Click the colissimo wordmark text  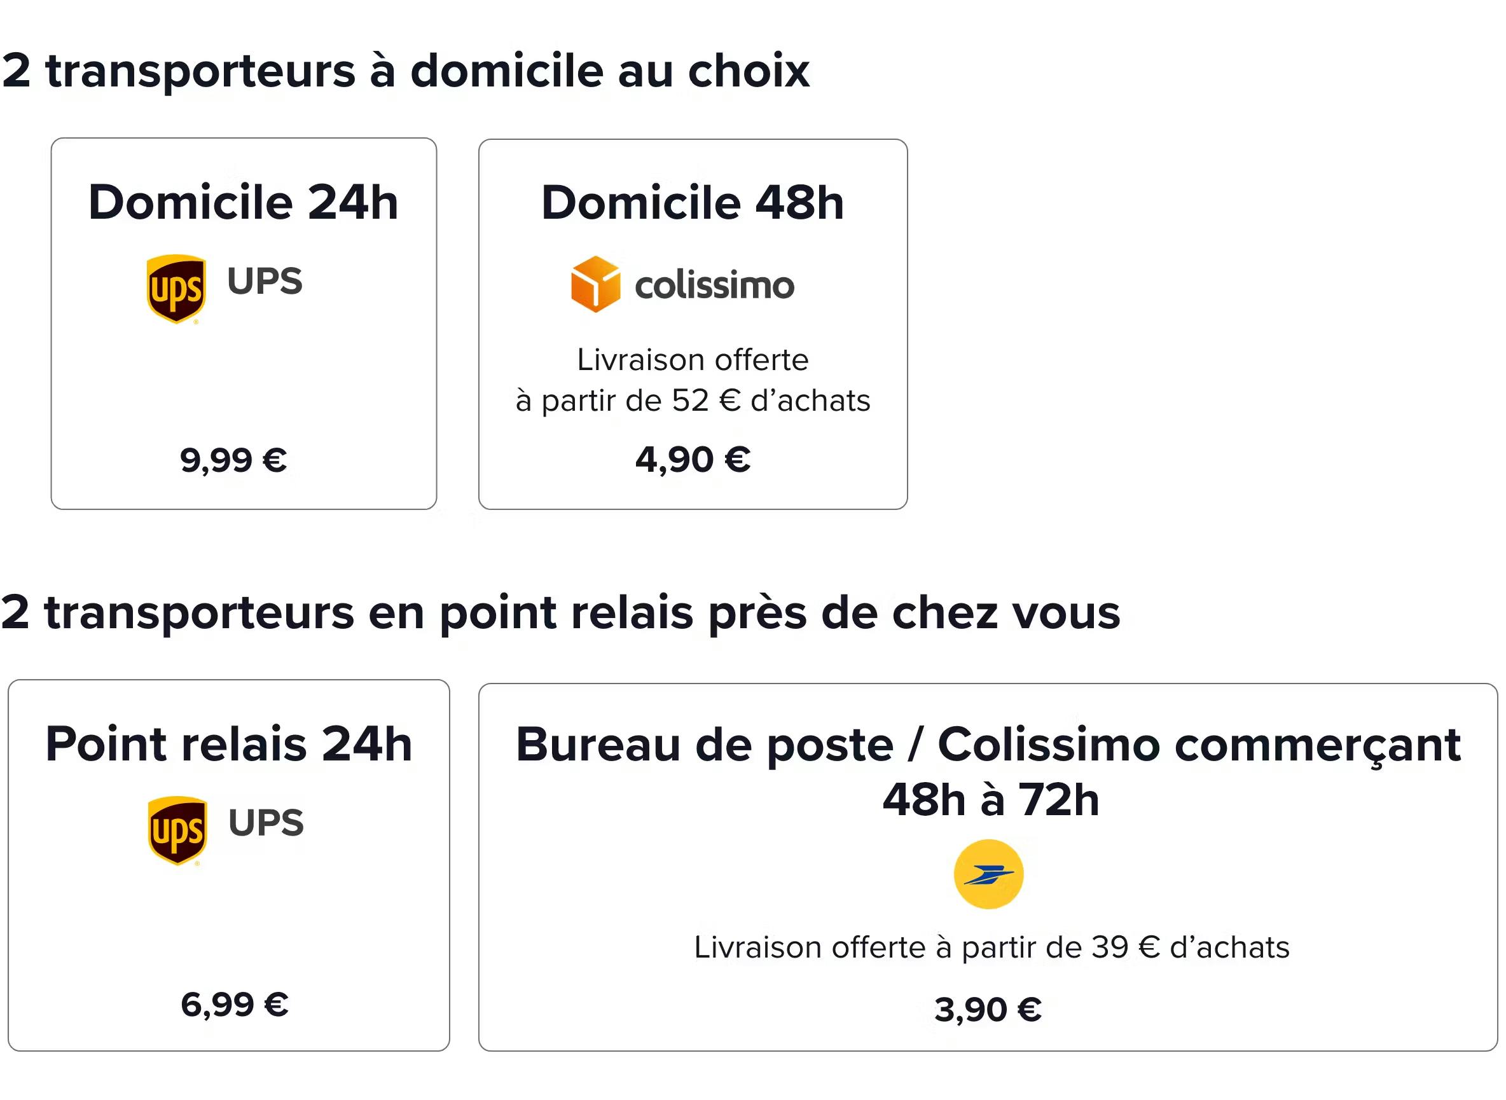[x=715, y=285]
